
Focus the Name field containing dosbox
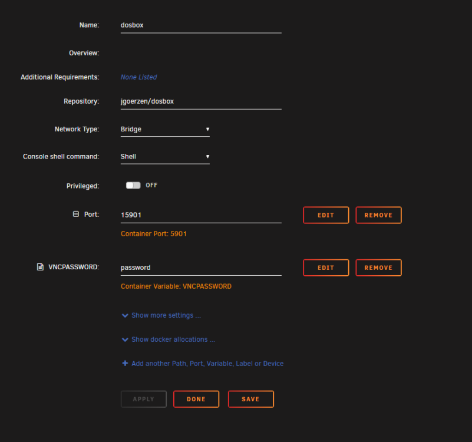click(201, 25)
